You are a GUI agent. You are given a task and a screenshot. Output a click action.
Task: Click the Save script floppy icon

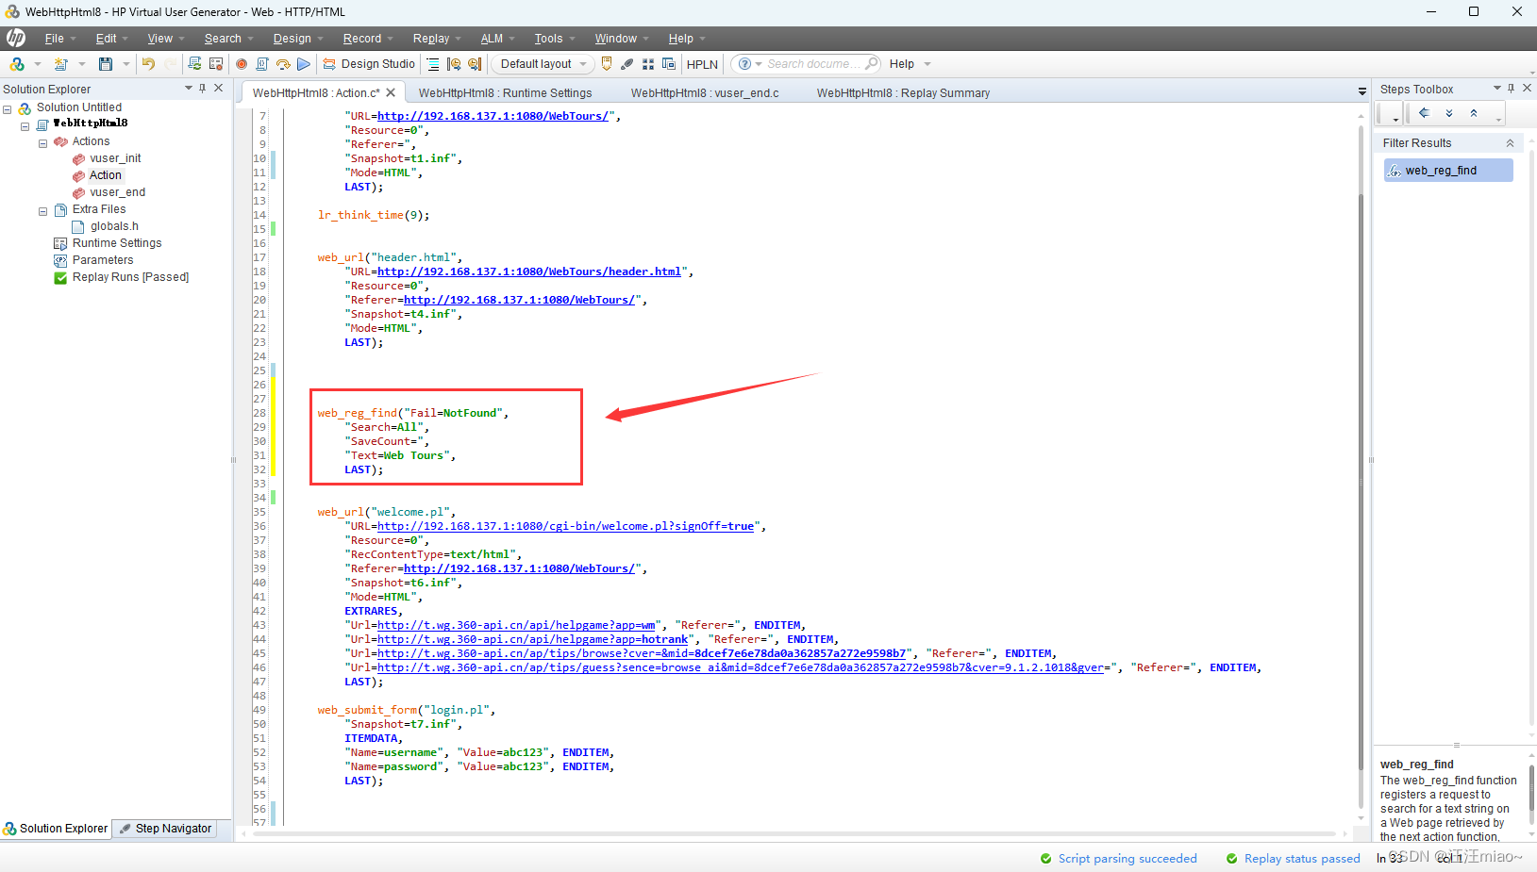[106, 64]
